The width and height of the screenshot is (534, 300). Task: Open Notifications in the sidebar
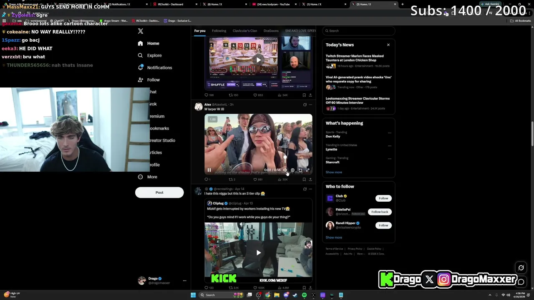[x=155, y=67]
